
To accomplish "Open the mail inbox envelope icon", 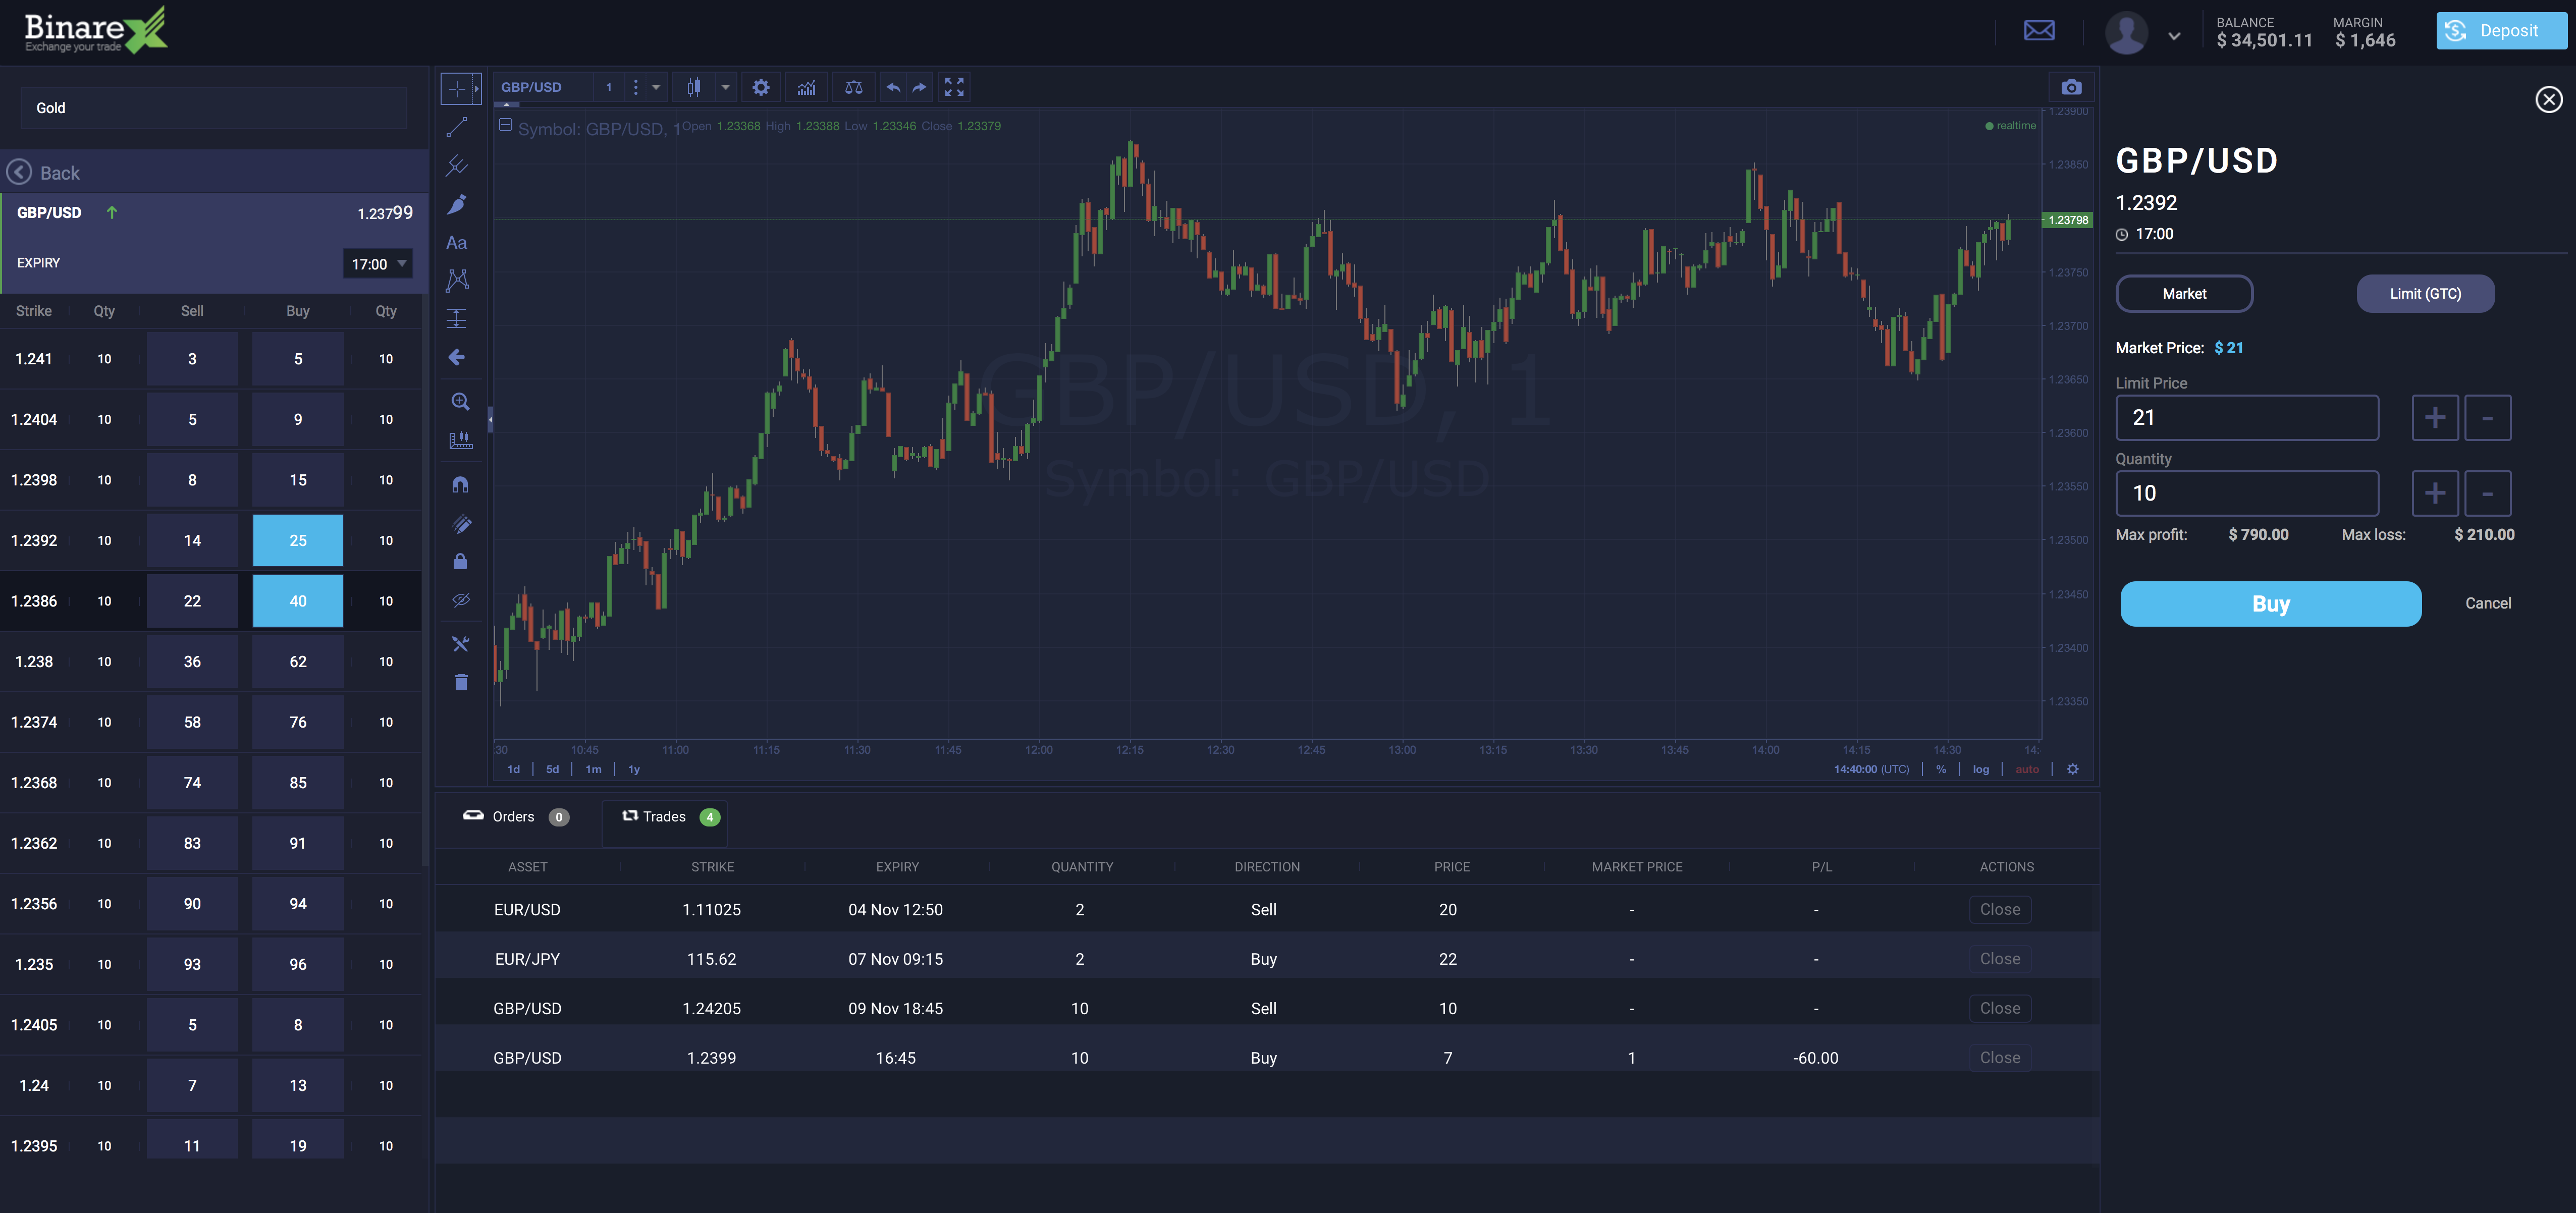I will pyautogui.click(x=2038, y=31).
